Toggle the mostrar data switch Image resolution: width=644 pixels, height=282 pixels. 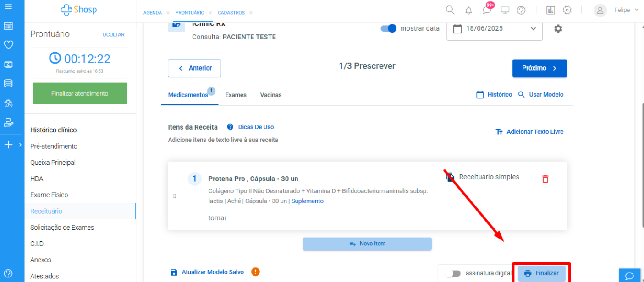coord(389,28)
